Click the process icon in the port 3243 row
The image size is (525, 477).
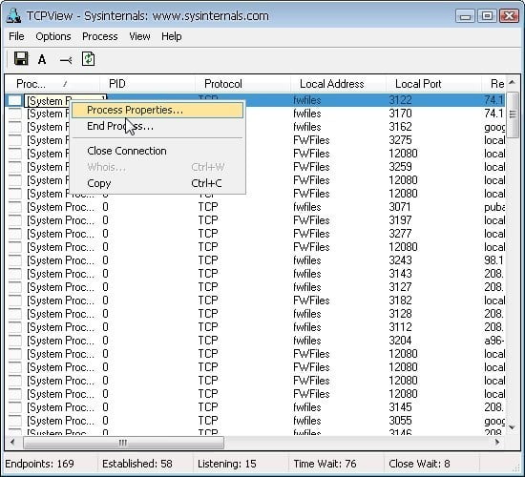15,260
